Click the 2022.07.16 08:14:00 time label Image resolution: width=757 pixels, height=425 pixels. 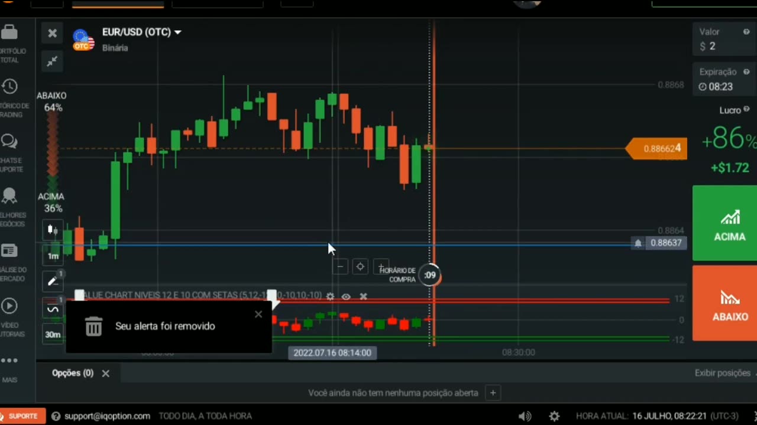tap(332, 352)
